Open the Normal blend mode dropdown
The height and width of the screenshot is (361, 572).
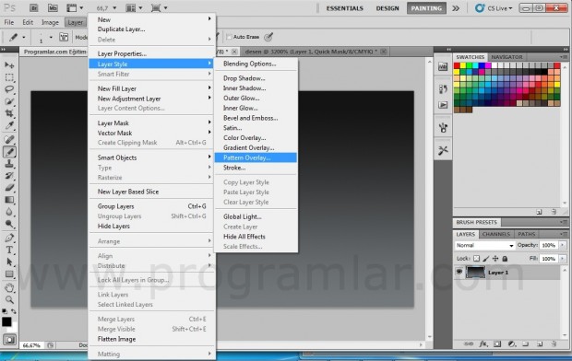[x=484, y=245]
